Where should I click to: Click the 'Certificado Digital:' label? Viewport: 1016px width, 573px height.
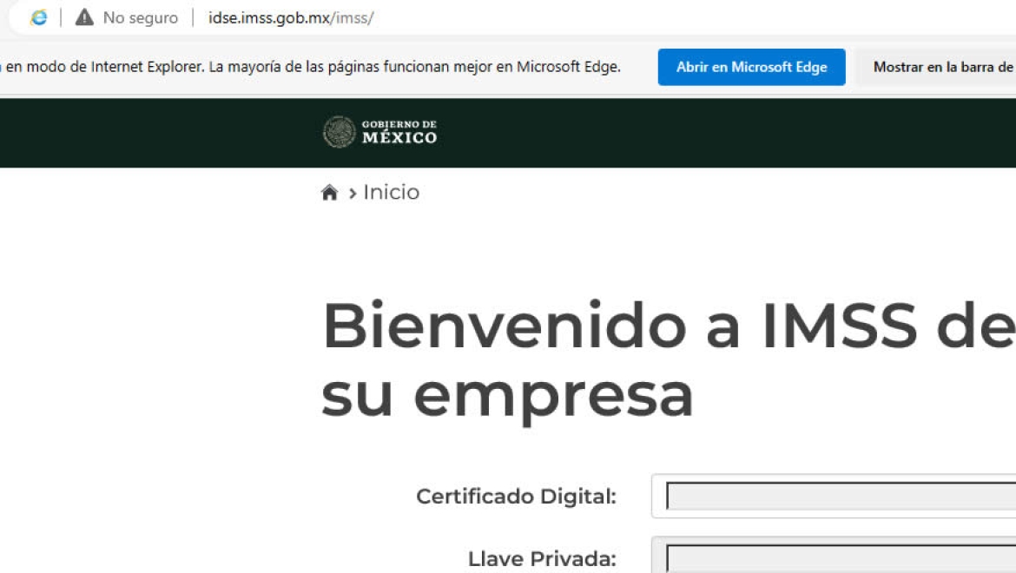[x=516, y=497]
